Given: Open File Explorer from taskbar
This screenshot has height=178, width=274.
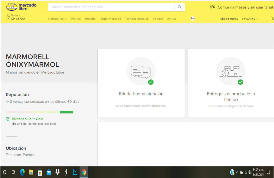Looking at the screenshot, I should pyautogui.click(x=31, y=172).
